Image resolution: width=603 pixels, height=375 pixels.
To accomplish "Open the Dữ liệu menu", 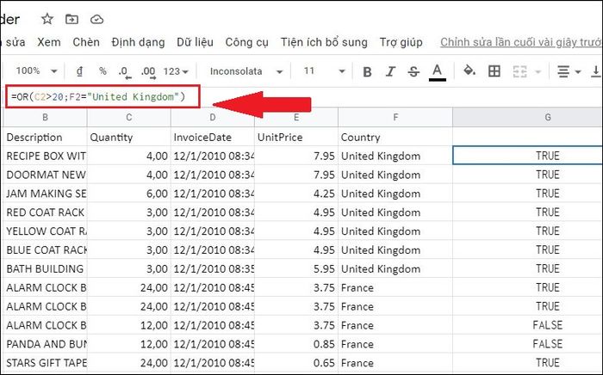I will (195, 42).
